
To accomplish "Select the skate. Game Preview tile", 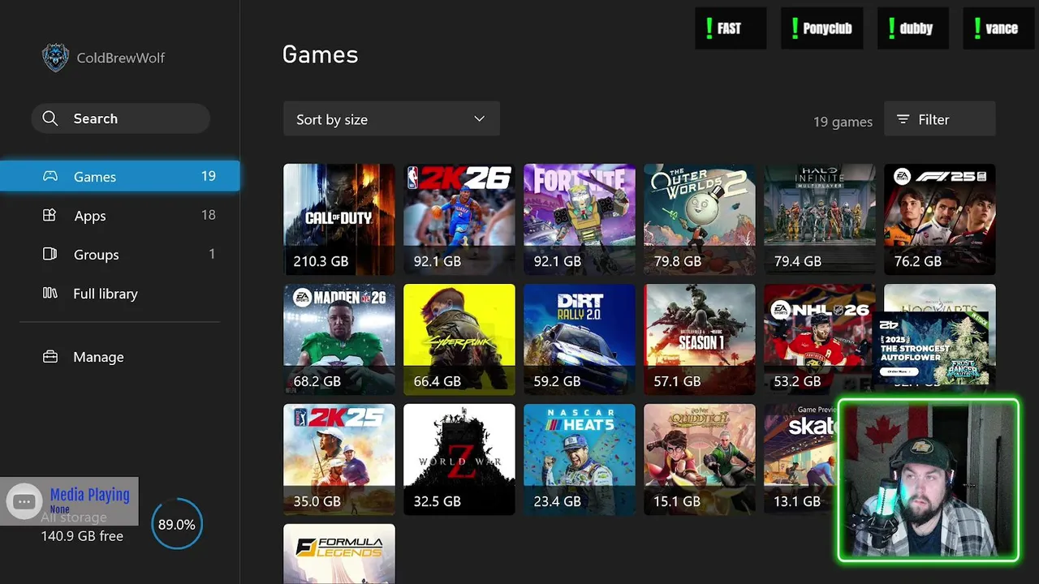I will pyautogui.click(x=800, y=459).
